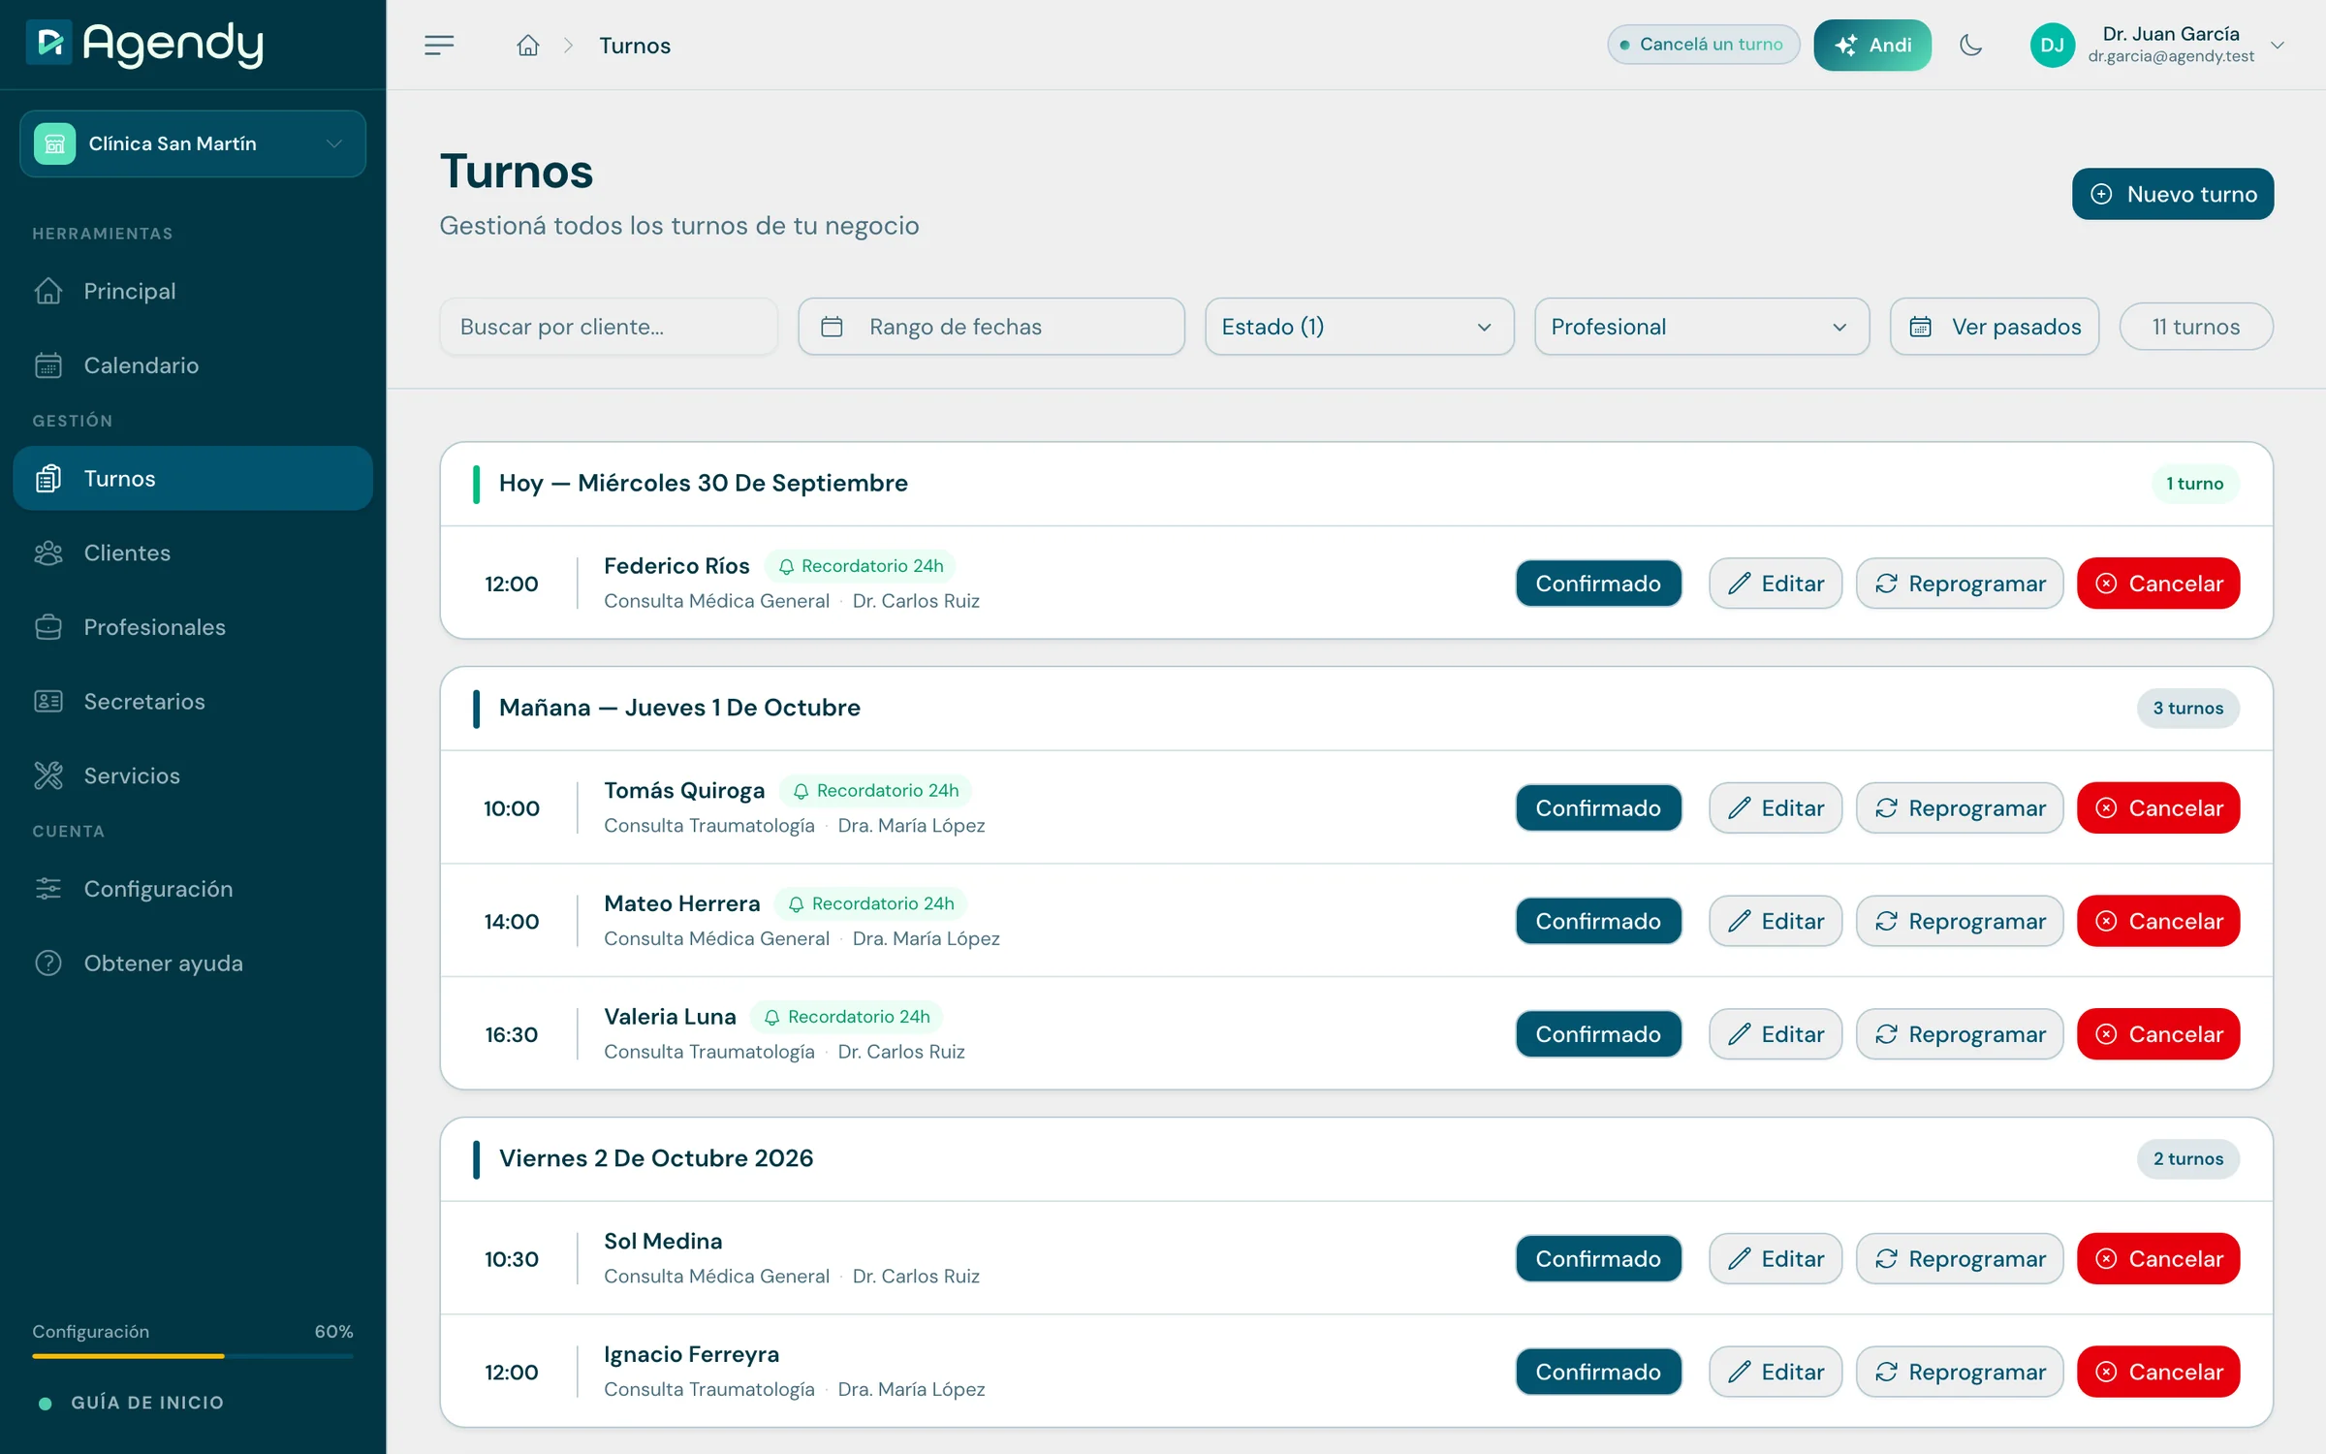Screen dimensions: 2326x1454
Task: Create a Nuevo turno
Action: [x=2172, y=194]
